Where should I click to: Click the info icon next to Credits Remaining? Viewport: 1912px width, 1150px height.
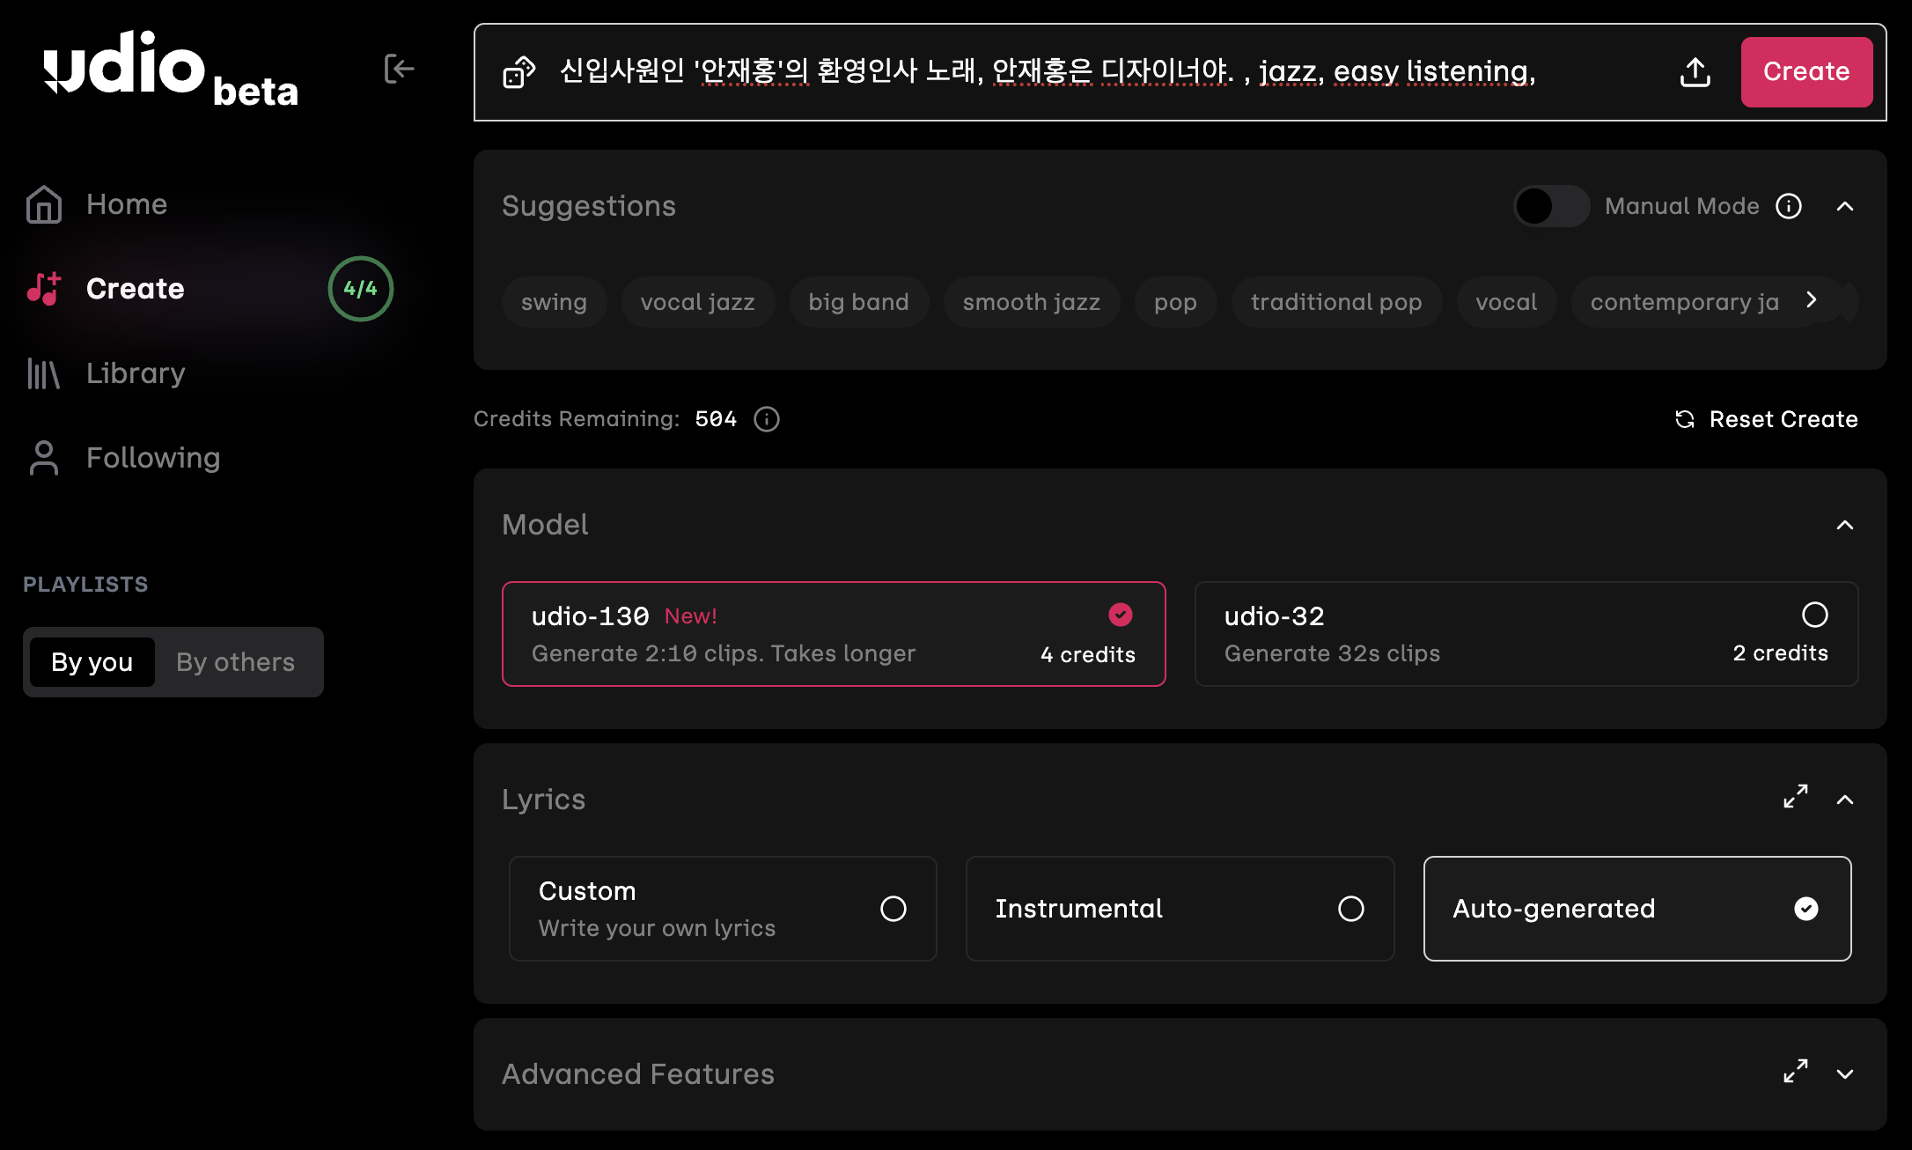point(765,419)
